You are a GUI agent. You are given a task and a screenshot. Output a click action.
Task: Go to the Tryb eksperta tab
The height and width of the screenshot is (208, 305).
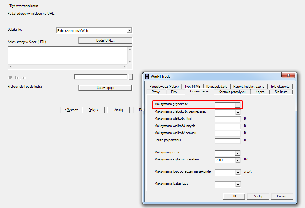[x=280, y=87]
